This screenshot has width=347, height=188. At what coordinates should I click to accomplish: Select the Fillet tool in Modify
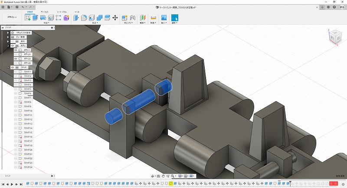84,18
